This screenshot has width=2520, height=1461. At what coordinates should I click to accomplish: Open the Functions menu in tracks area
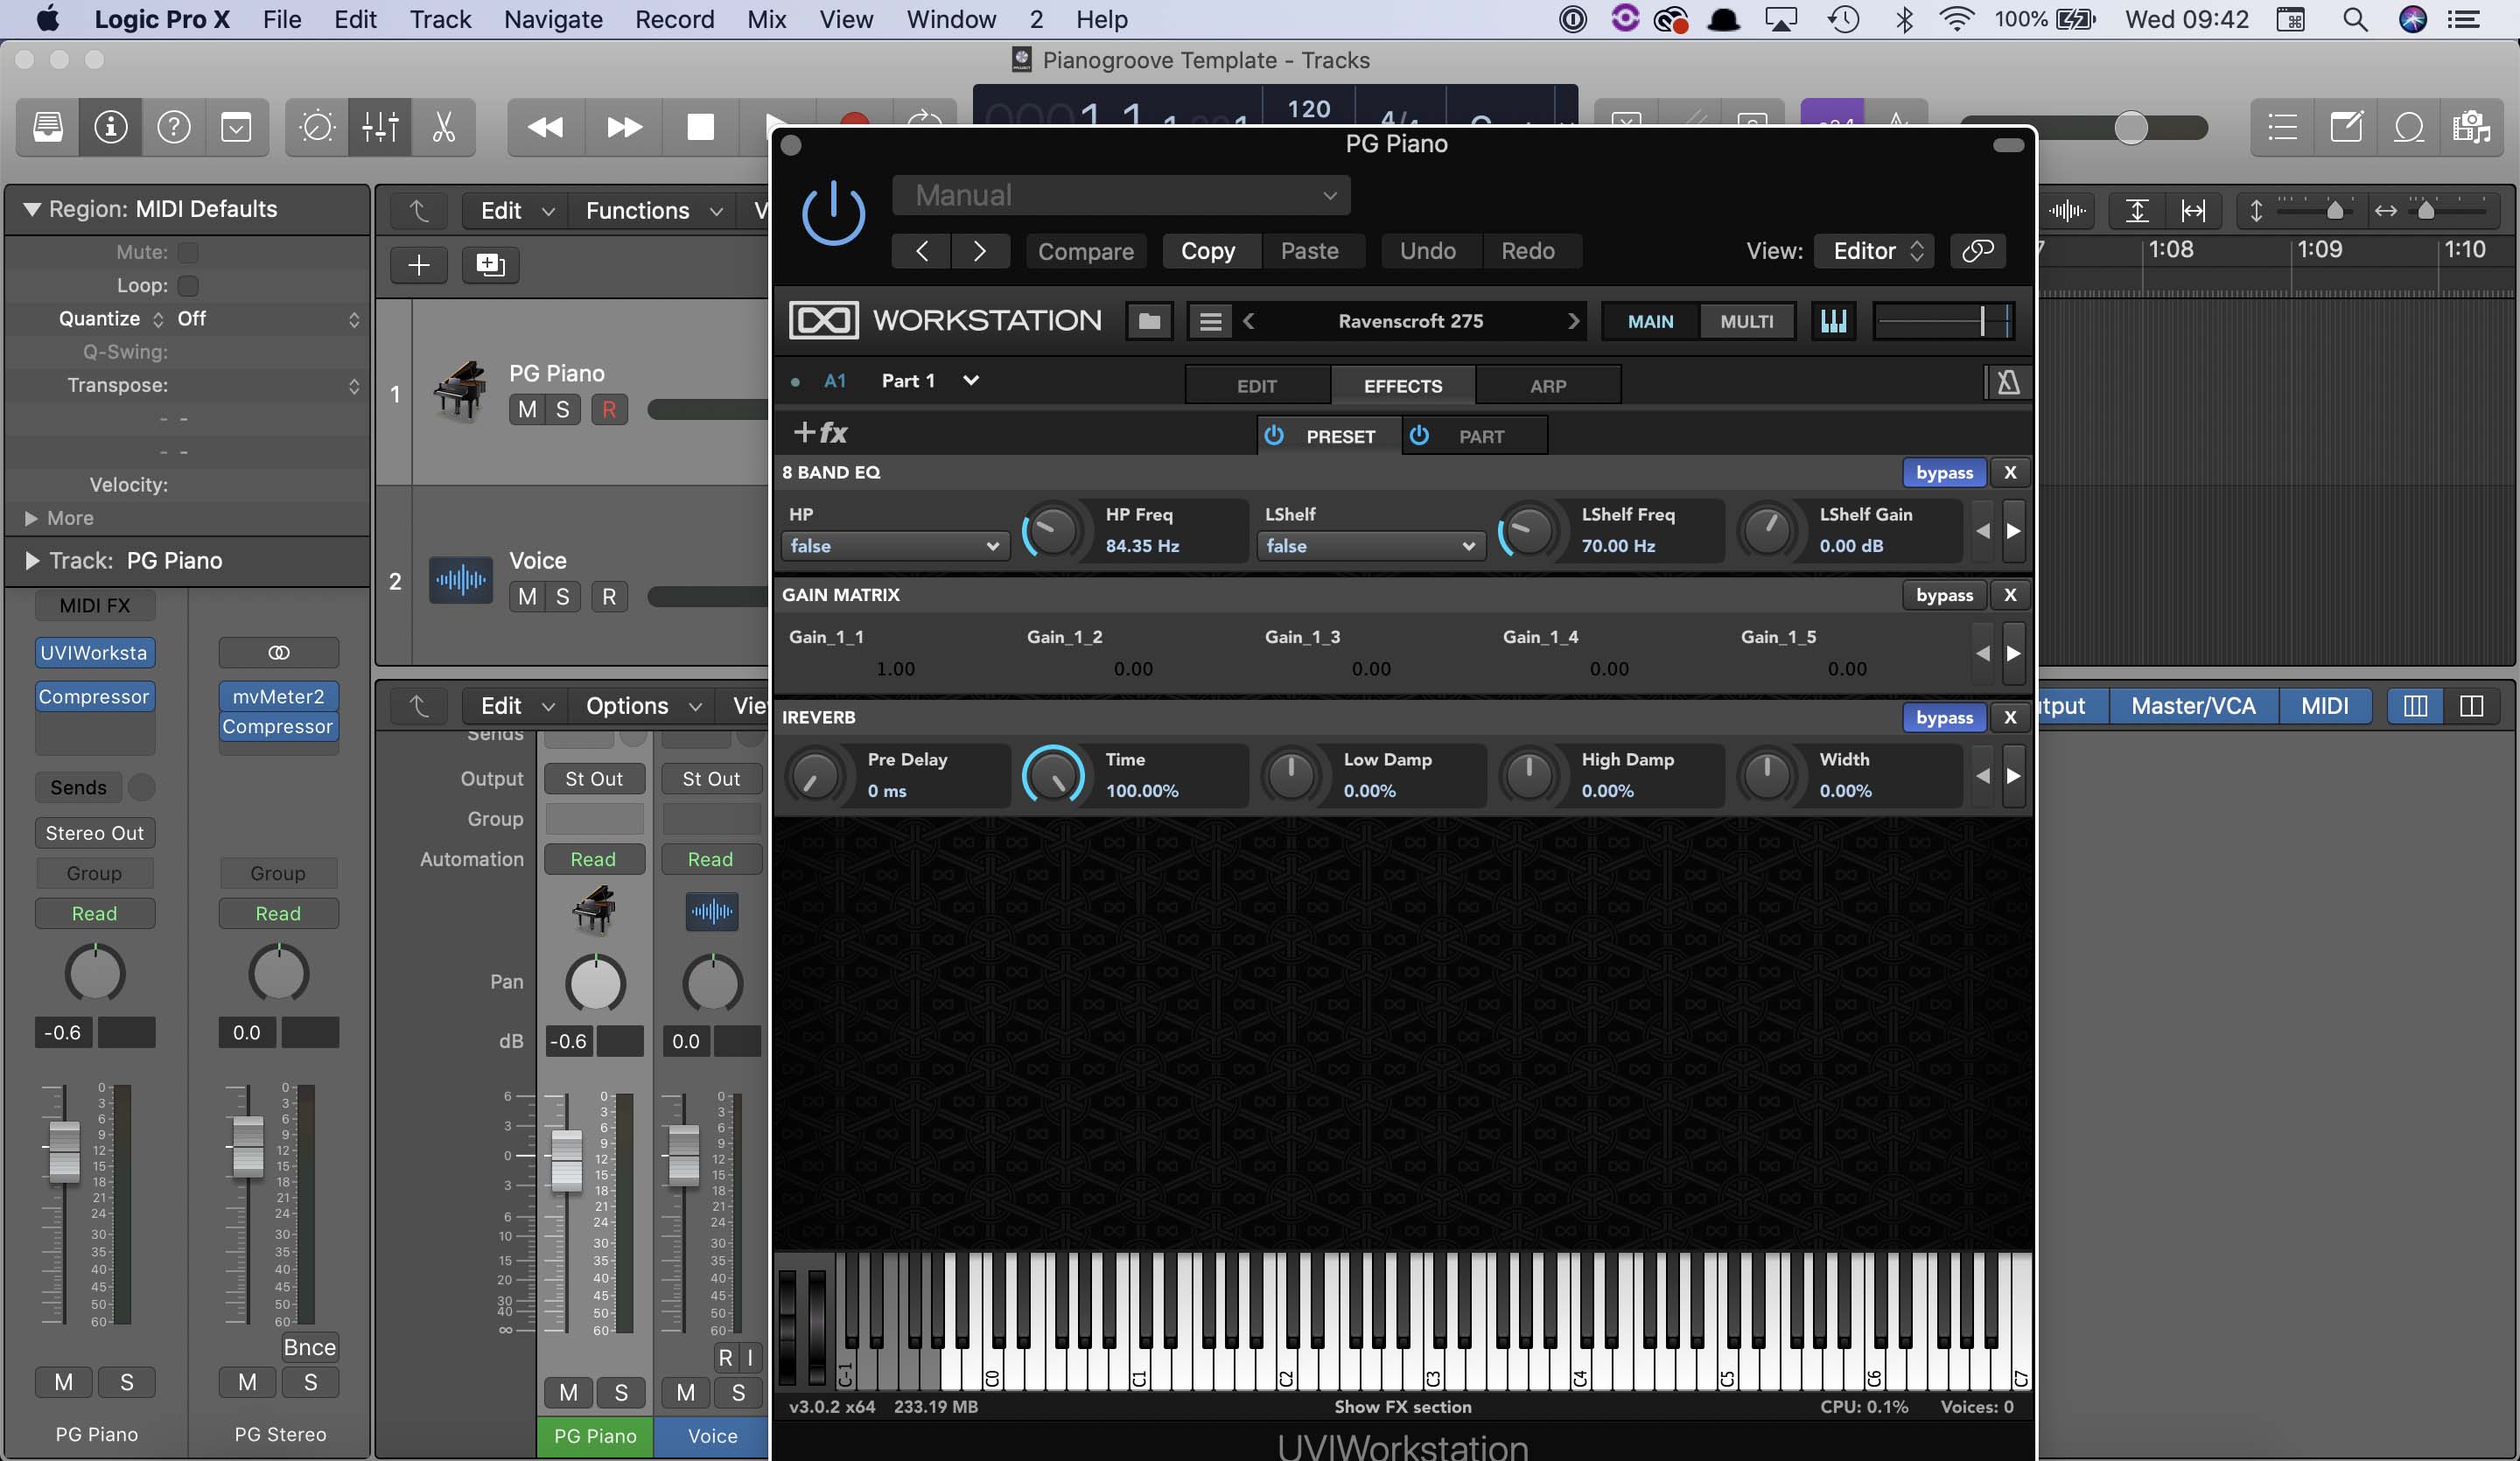[x=652, y=211]
